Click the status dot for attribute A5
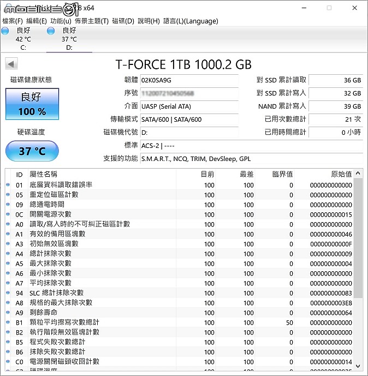The height and width of the screenshot is (376, 368). pyautogui.click(x=8, y=263)
